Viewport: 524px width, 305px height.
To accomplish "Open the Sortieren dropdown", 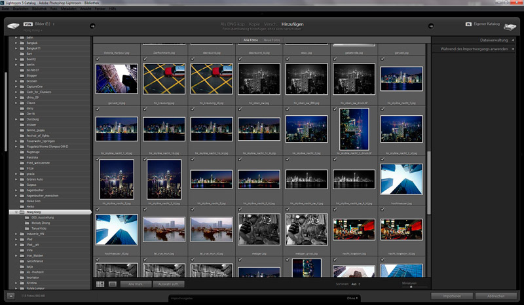I will [354, 284].
